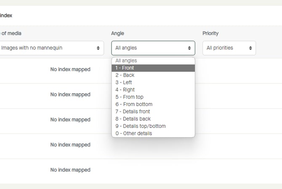Click the "Angle" filter label
This screenshot has width=282, height=189.
click(117, 34)
